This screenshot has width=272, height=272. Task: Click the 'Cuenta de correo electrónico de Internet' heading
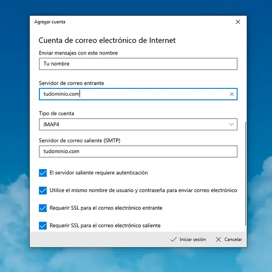pos(107,40)
